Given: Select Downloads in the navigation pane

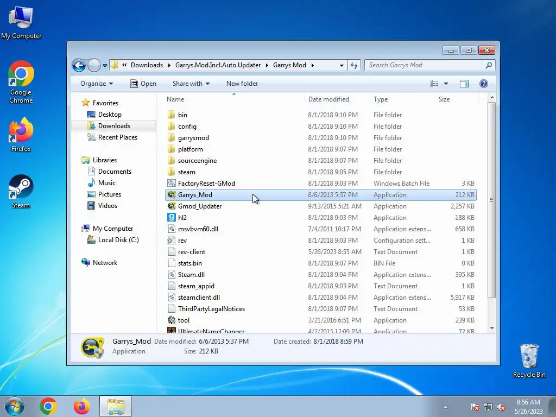Looking at the screenshot, I should (114, 126).
